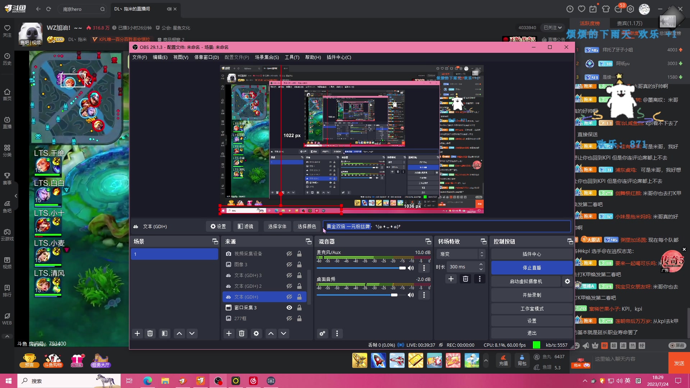This screenshot has width=690, height=388.
Task: Hide the 窗口采集 3 source
Action: 289,308
